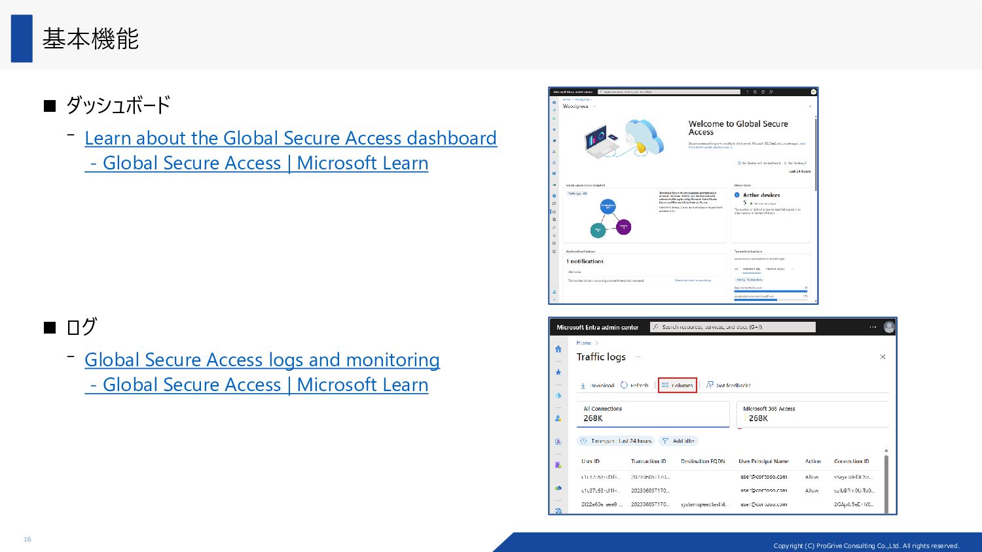Click the Welcome to Global Secure Access heading
Screen dimensions: 982x552
(738, 128)
